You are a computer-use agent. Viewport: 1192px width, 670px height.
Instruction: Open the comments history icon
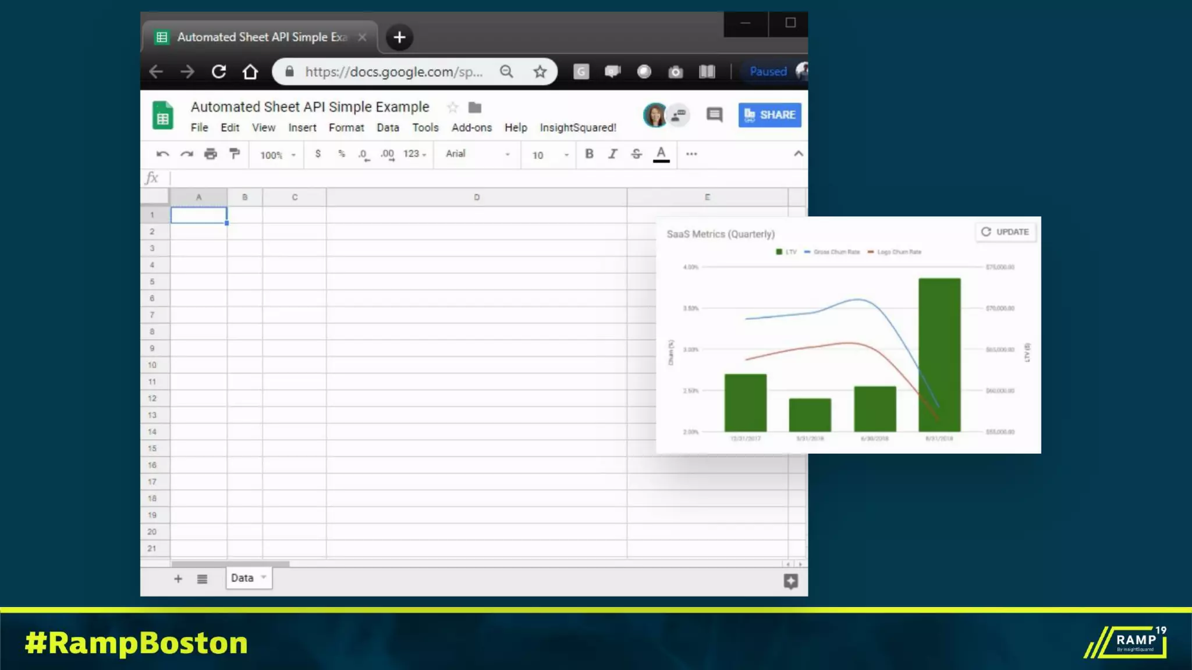click(x=714, y=115)
